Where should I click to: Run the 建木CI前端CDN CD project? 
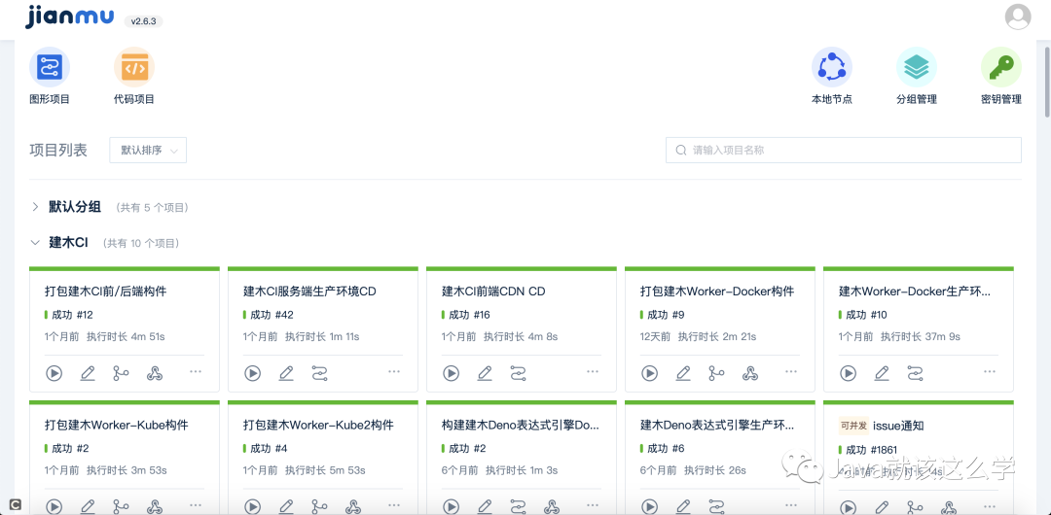click(x=452, y=373)
